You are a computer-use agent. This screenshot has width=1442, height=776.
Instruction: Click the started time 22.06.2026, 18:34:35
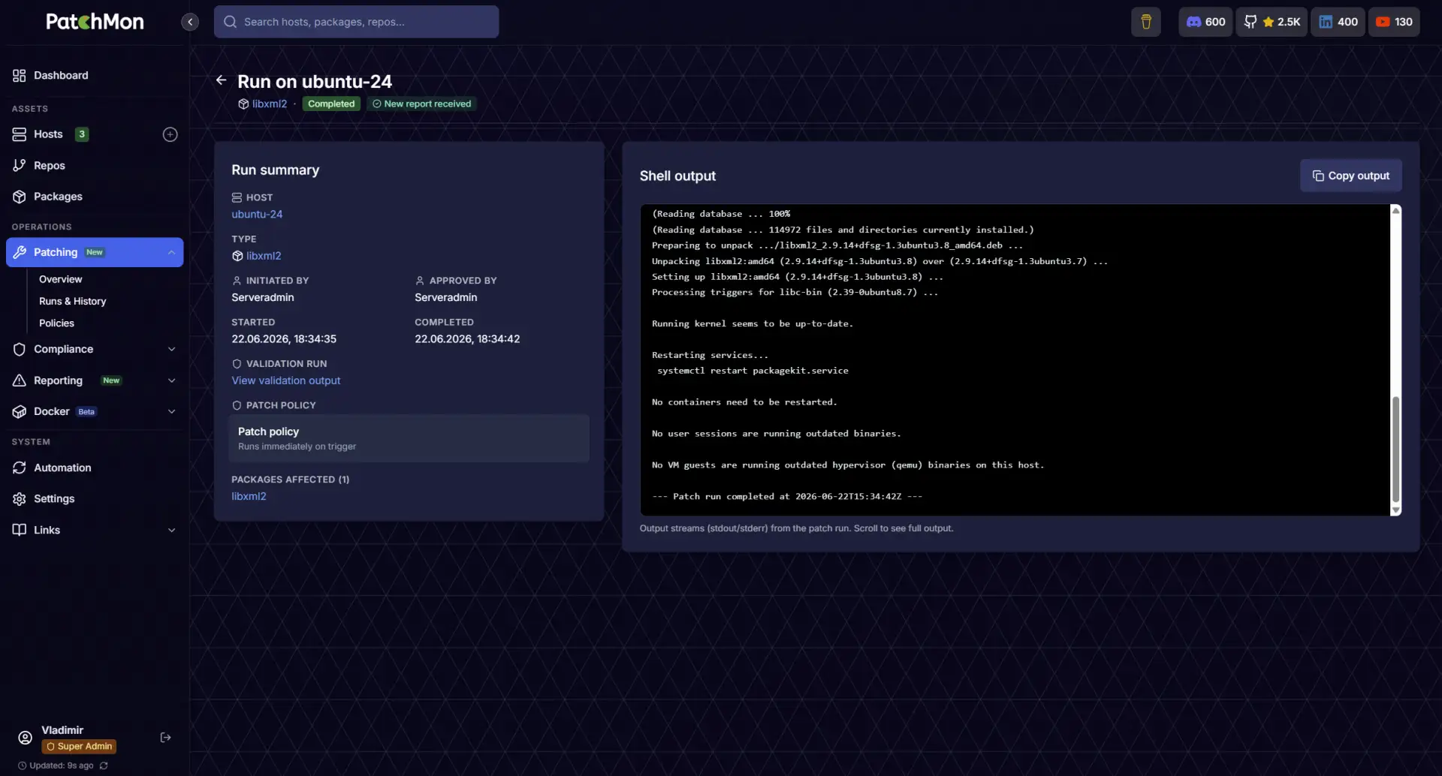pos(284,339)
